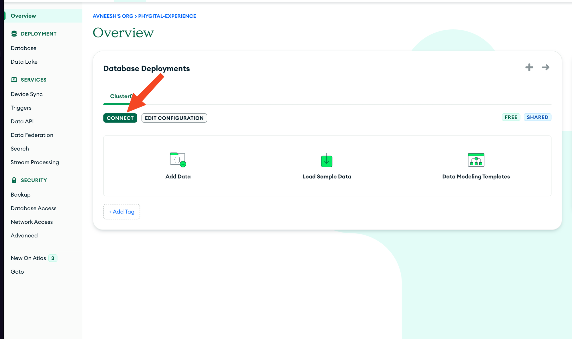This screenshot has width=572, height=339.
Task: Go to Database in the sidebar
Action: coord(23,48)
